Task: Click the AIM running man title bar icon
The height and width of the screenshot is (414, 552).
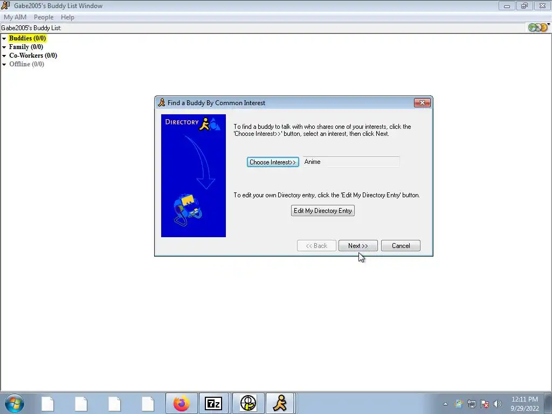Action: 5,5
